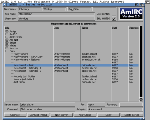Click the window zoom gadget in title bar

point(137,4)
